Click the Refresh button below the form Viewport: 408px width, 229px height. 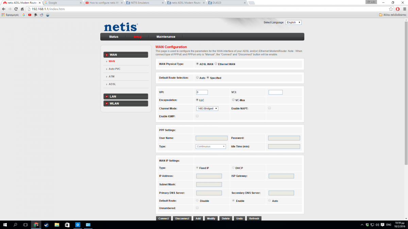pos(254,218)
